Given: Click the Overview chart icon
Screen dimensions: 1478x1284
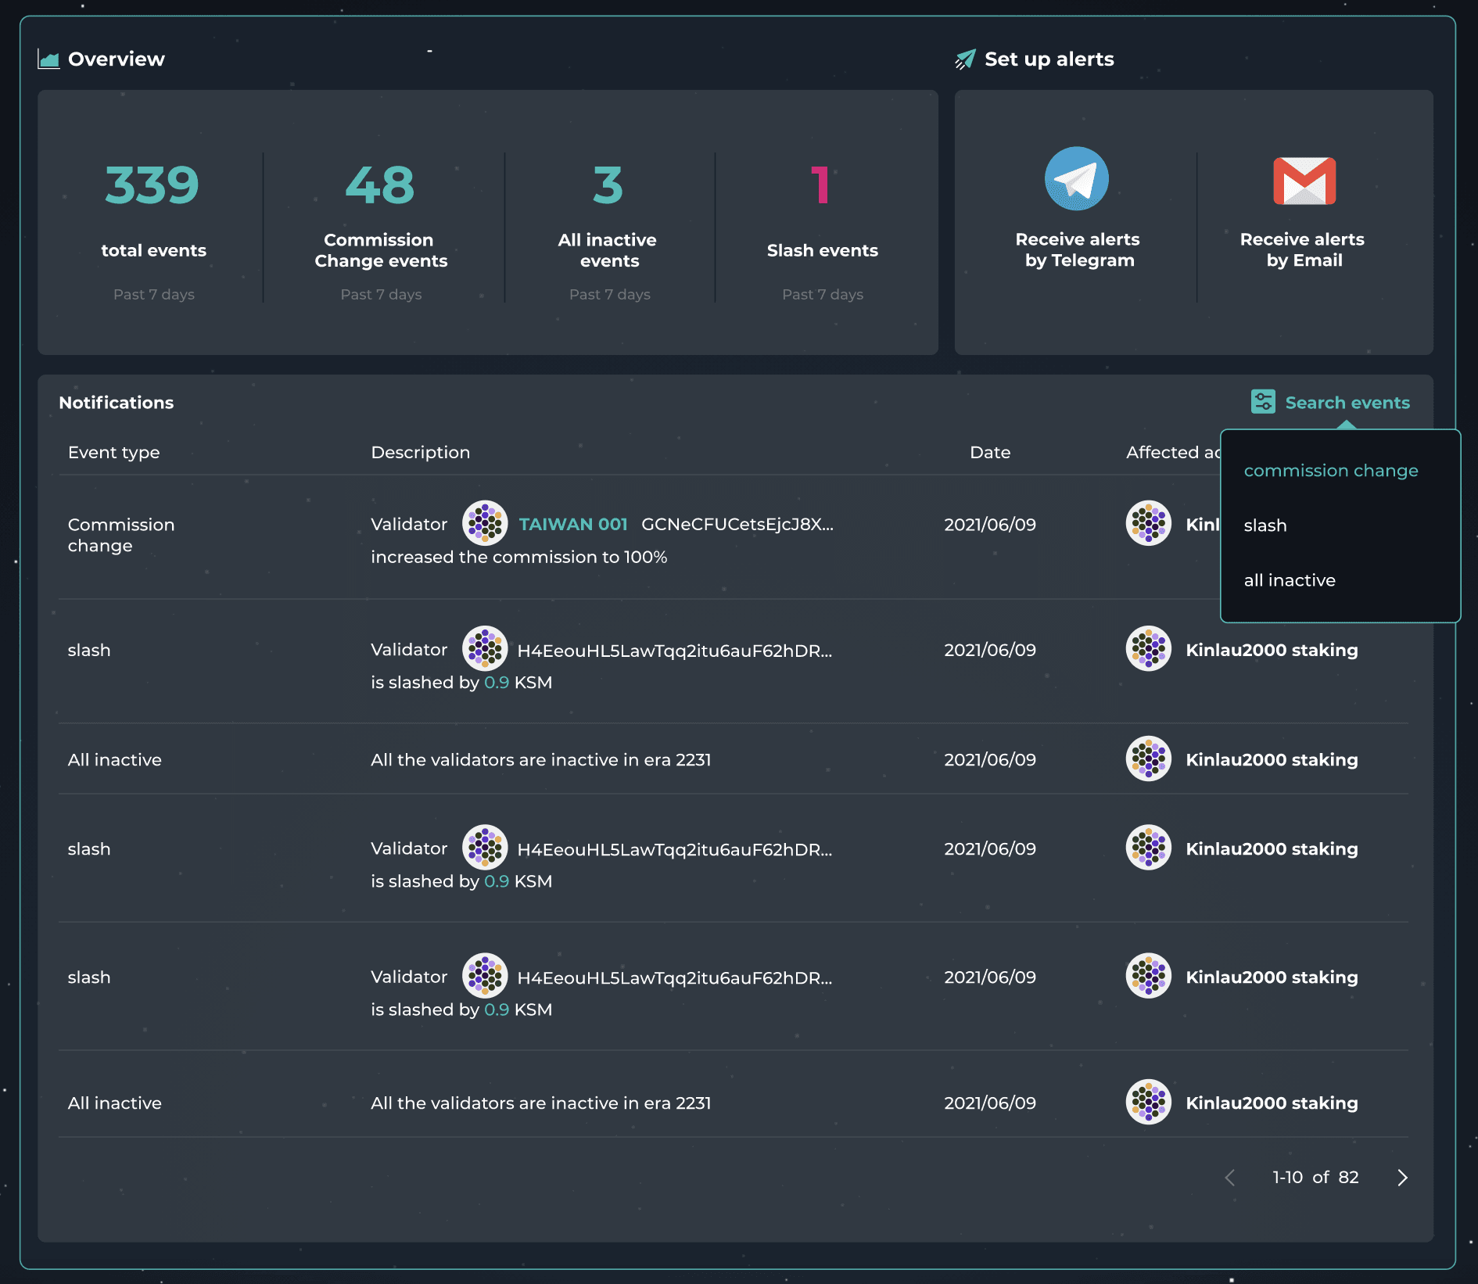Looking at the screenshot, I should coord(48,59).
